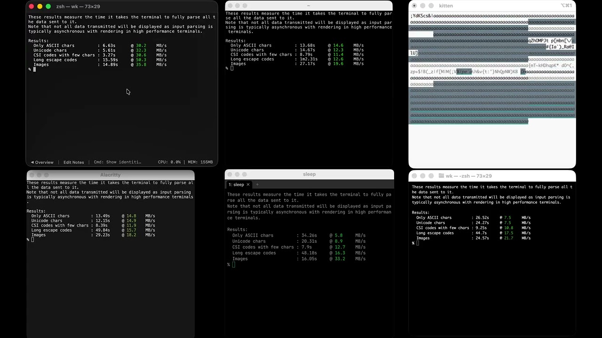
Task: Click the 49.84s time in Alacritty window
Action: click(102, 230)
